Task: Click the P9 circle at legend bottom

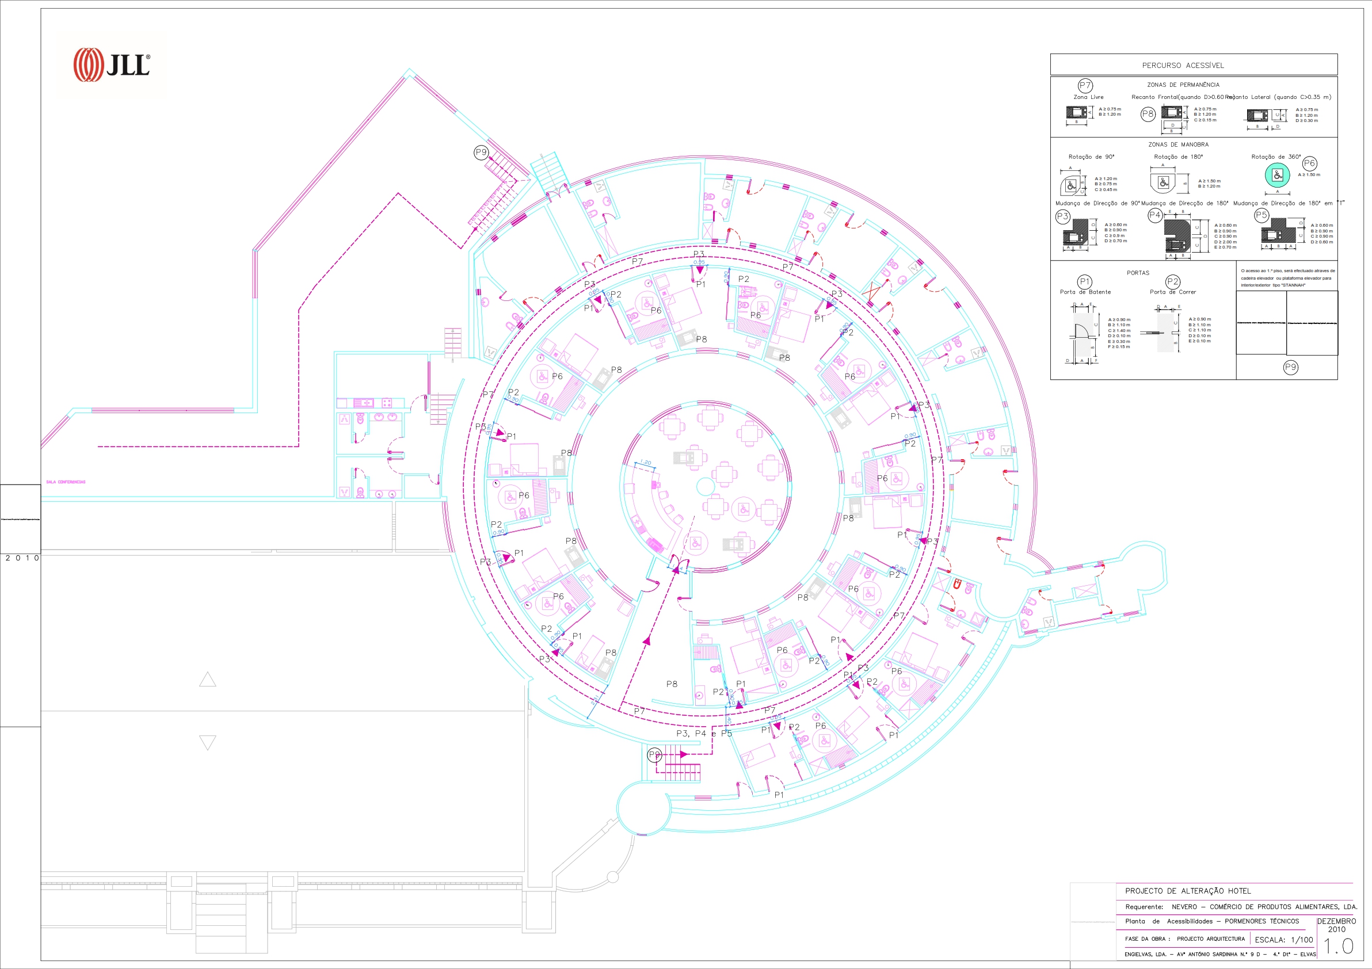Action: pos(1290,368)
